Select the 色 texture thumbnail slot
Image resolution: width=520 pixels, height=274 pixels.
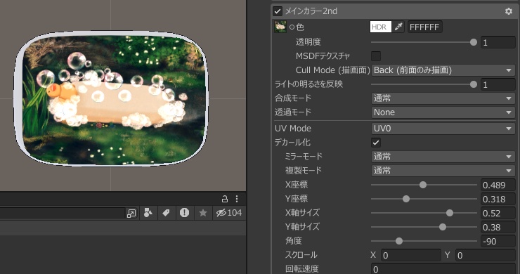pos(280,27)
